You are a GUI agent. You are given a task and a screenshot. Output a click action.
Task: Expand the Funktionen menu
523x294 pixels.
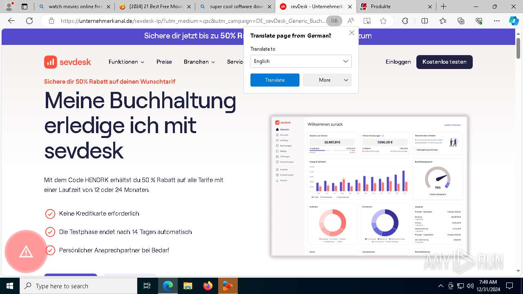127,62
